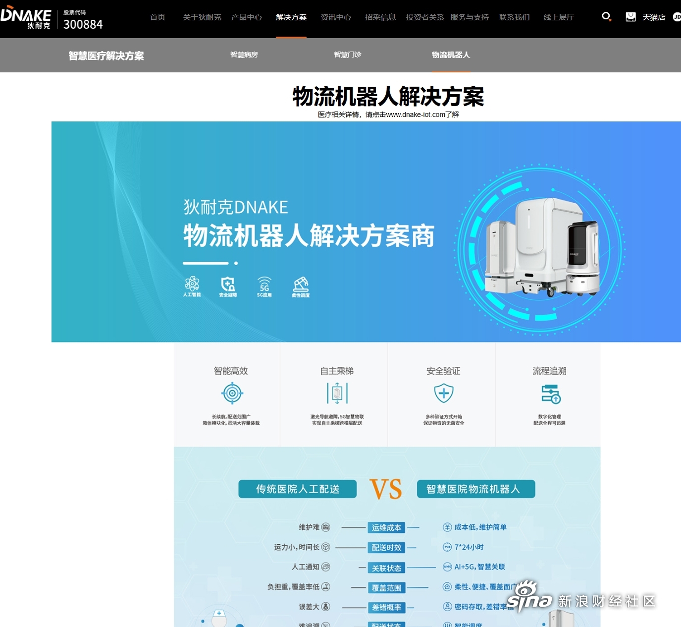The width and height of the screenshot is (681, 627).
Task: Click the icon next to 误差大
Action: pos(326,607)
